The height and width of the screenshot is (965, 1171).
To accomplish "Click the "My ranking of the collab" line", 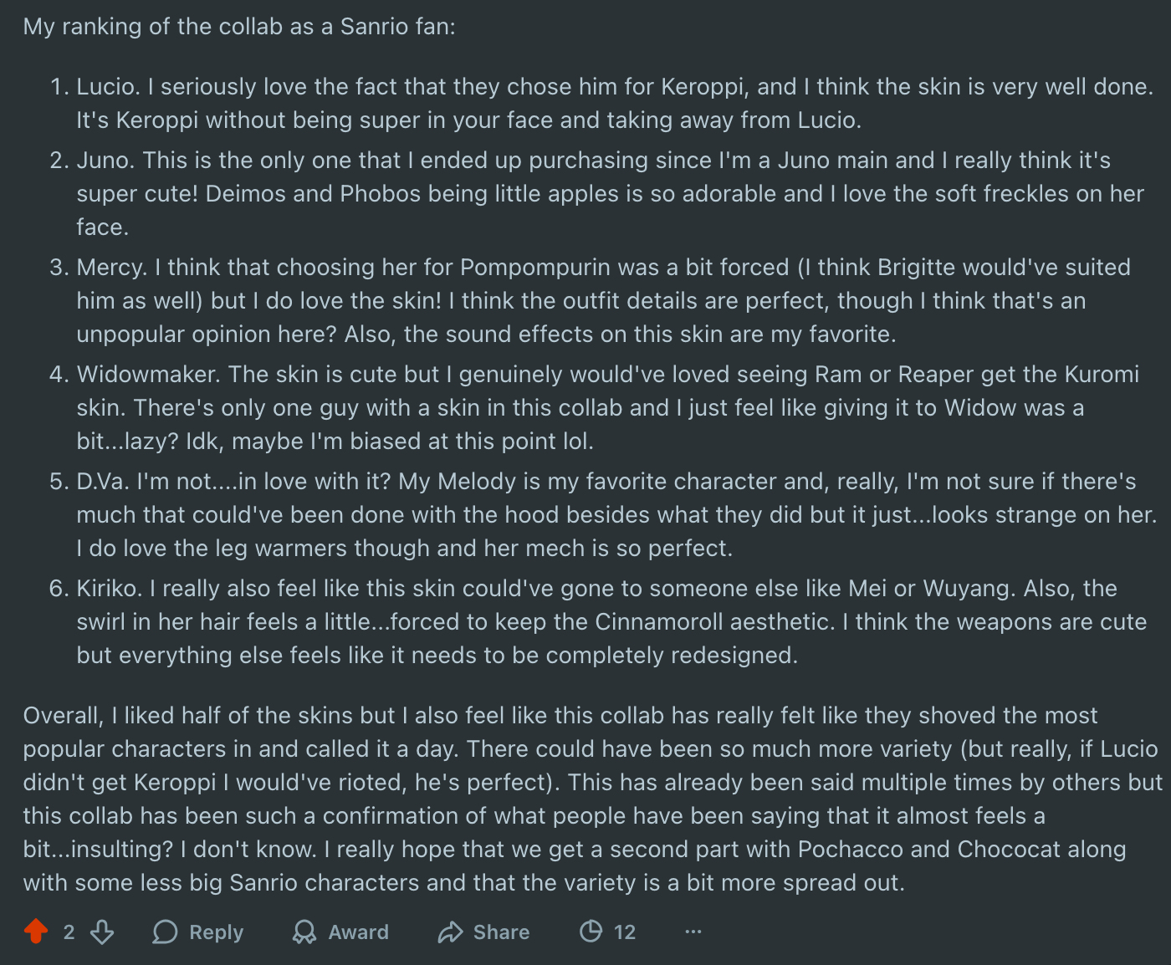I will pos(239,27).
